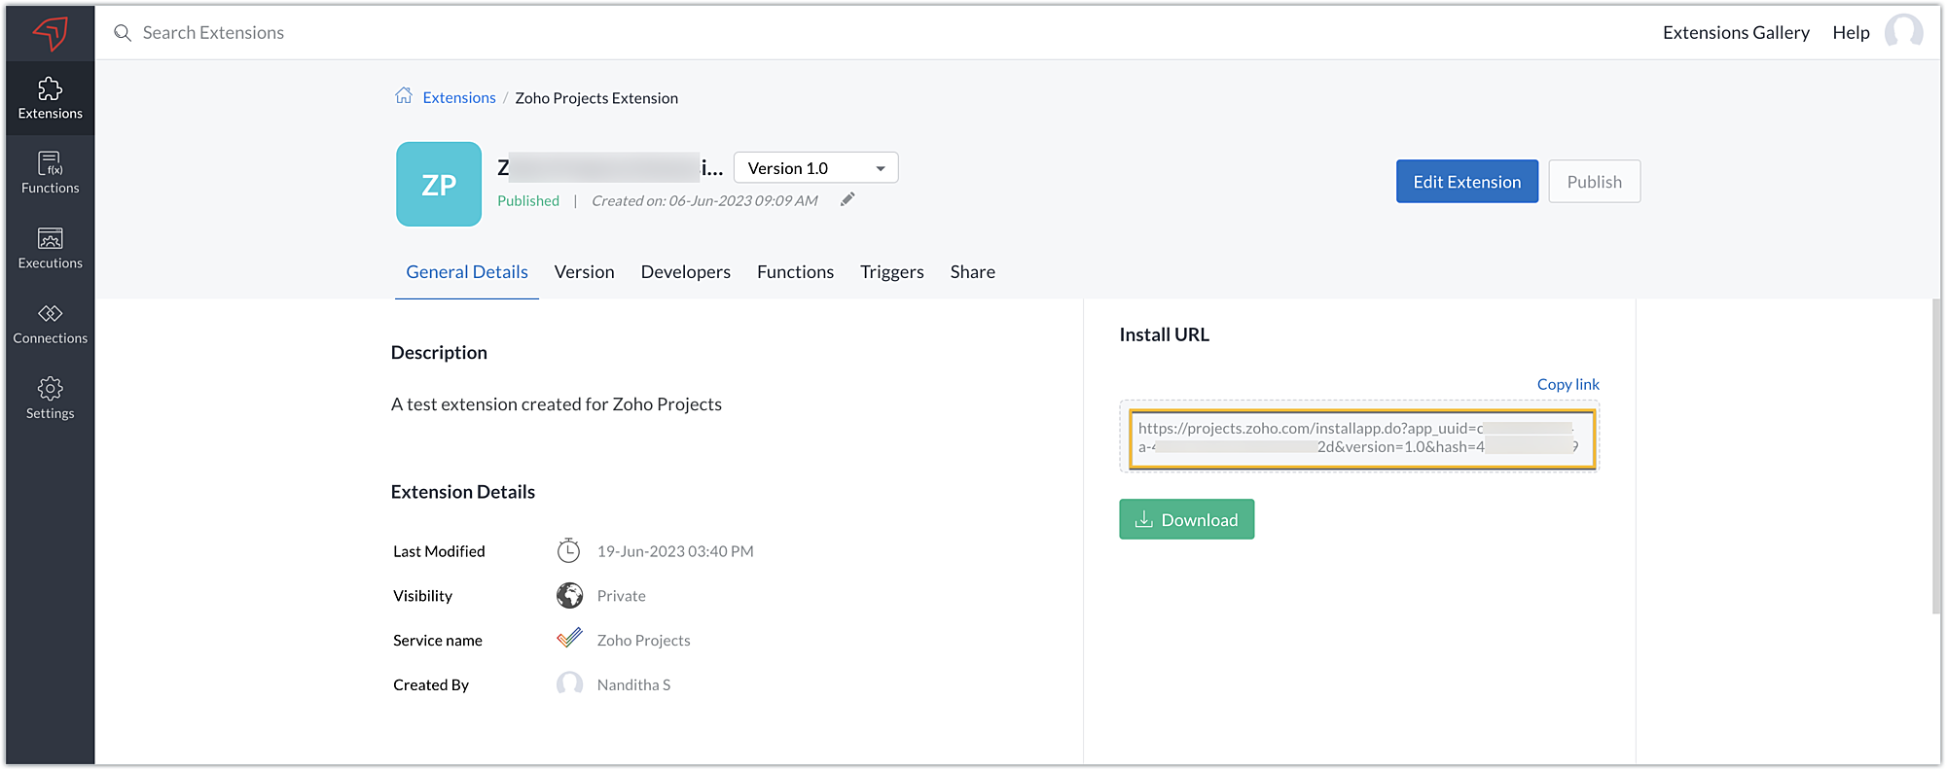Open the Version 1.0 dropdown
Viewport: 1946px width, 770px height.
[815, 168]
